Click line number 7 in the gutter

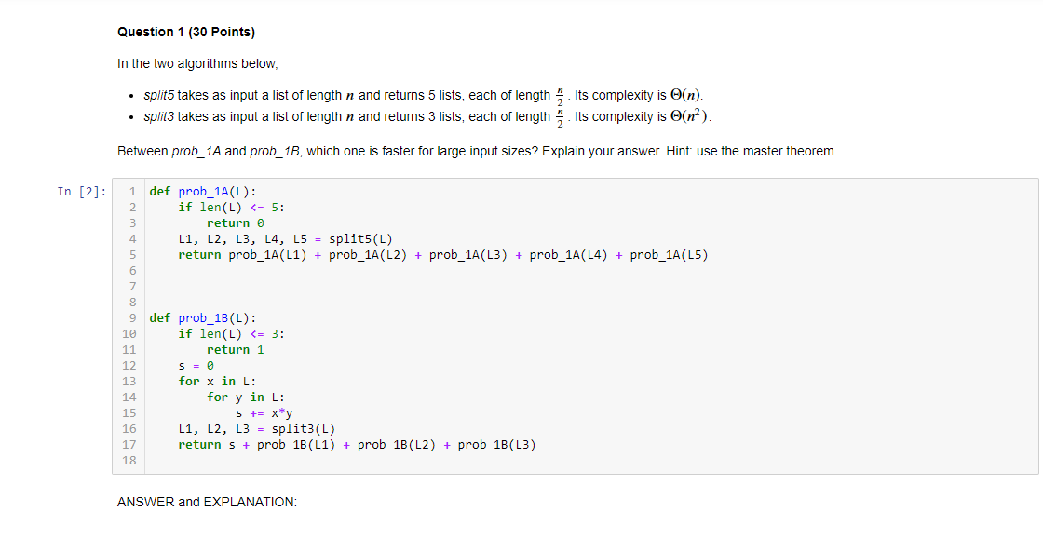click(132, 287)
